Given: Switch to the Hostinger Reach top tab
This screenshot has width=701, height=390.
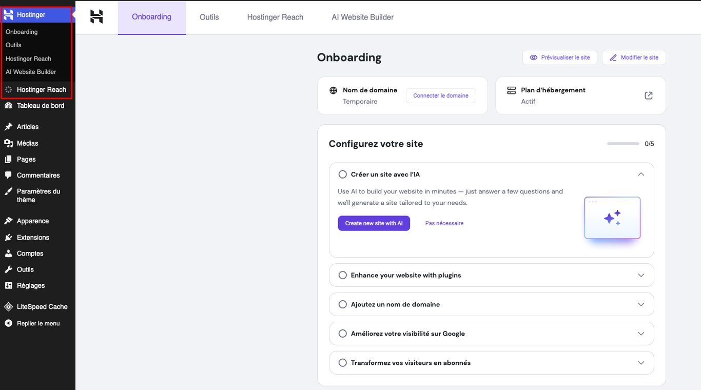Looking at the screenshot, I should [x=275, y=17].
